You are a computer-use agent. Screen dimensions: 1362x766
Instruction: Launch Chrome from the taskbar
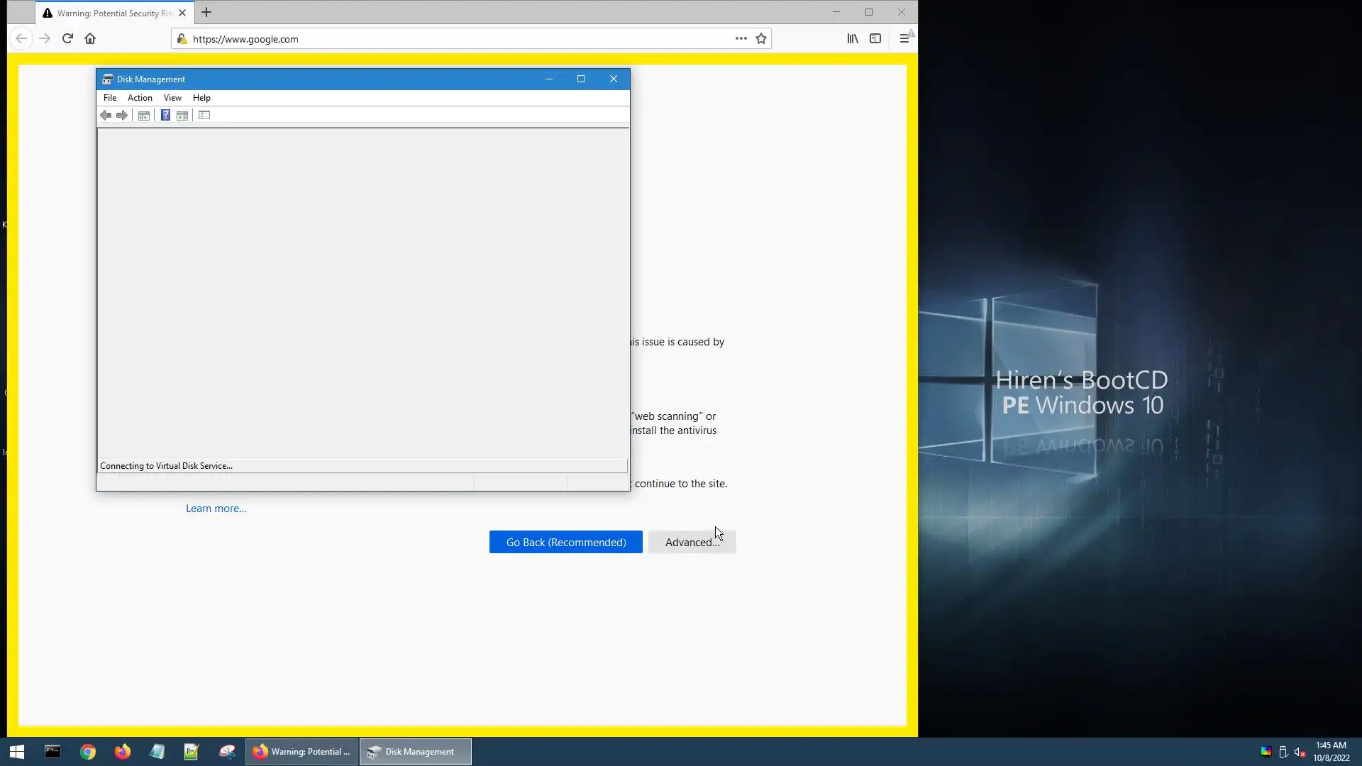[x=88, y=752]
